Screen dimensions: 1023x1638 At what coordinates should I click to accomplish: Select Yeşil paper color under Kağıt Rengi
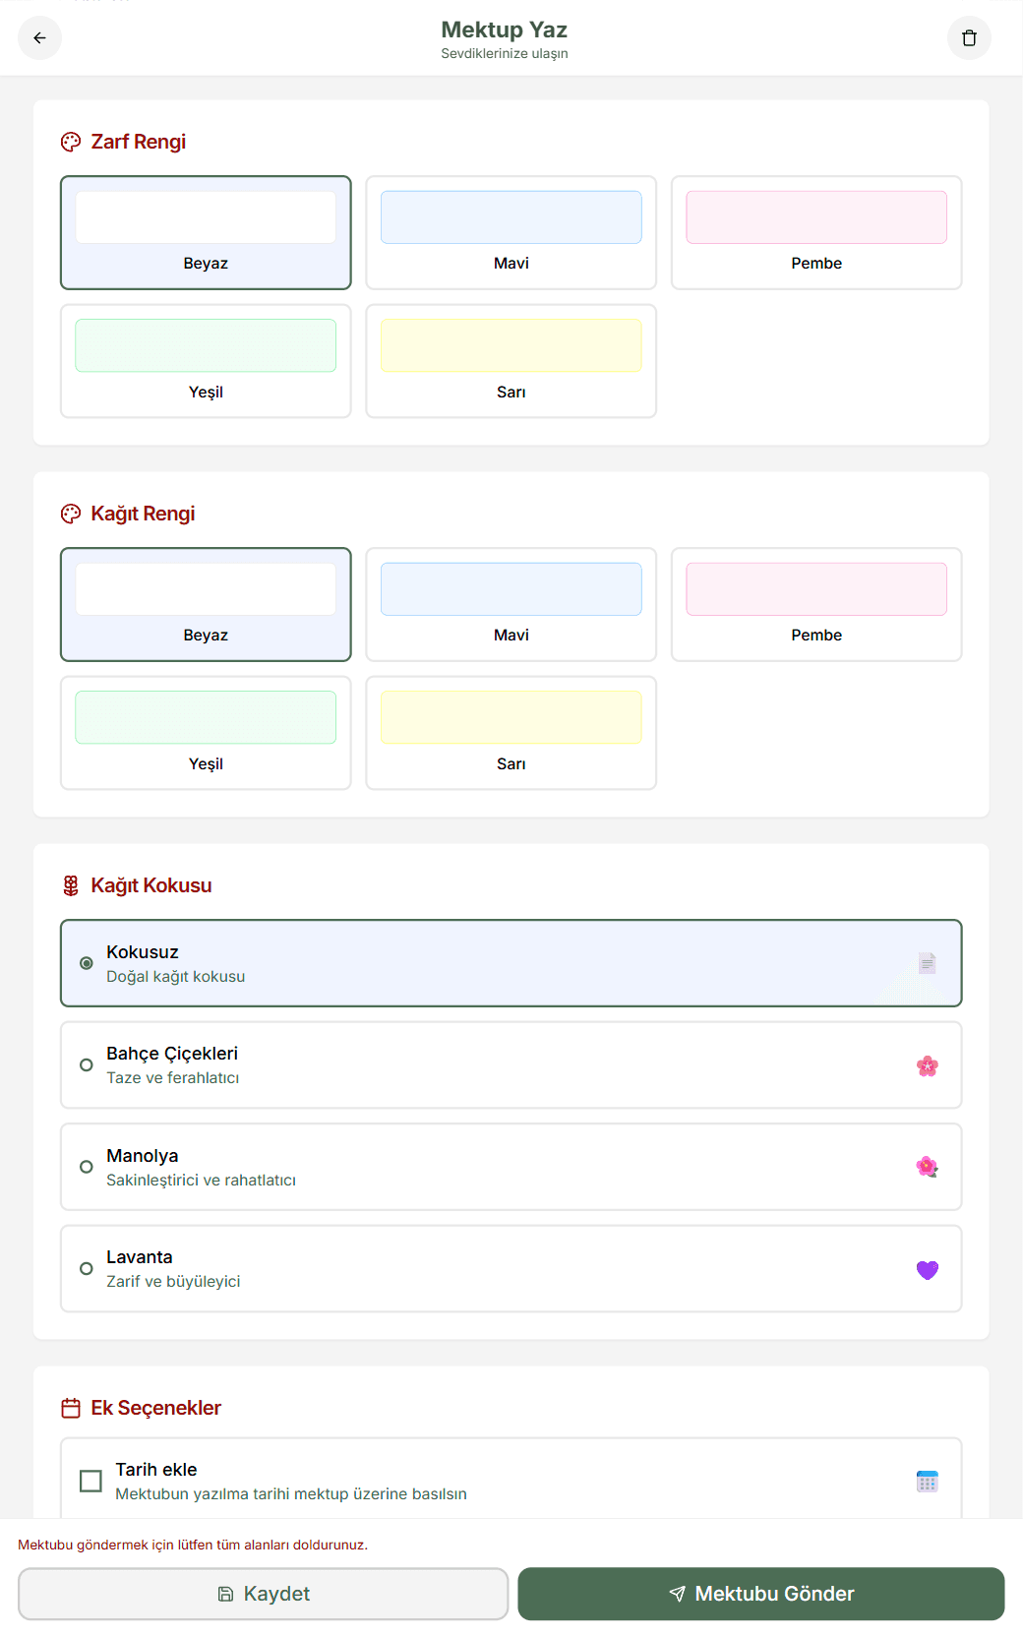click(206, 733)
